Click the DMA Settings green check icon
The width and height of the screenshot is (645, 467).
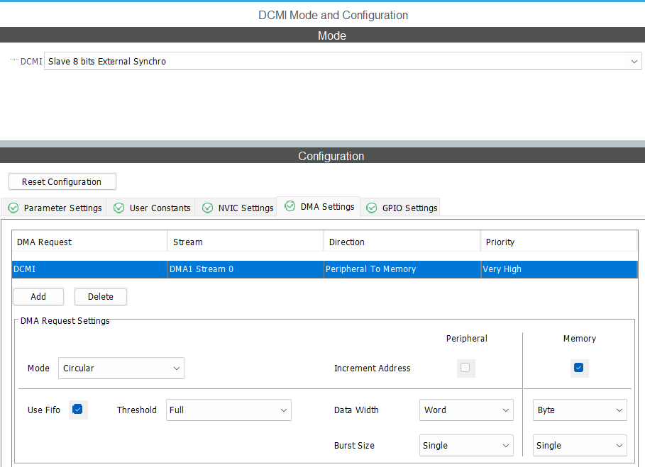(290, 206)
